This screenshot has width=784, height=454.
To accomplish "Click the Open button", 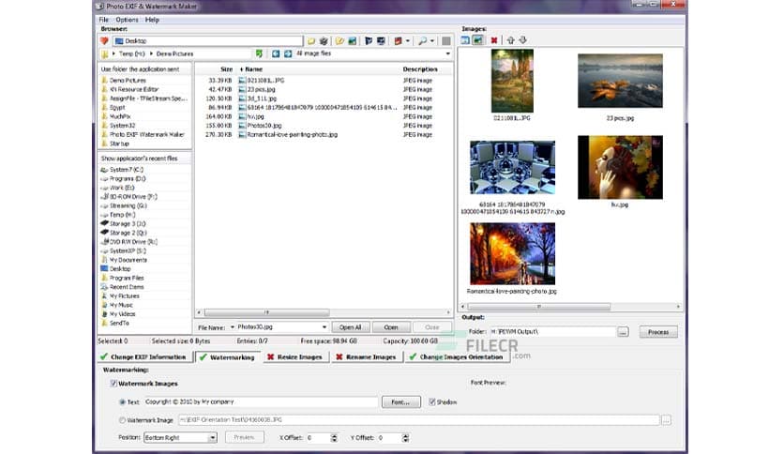I will pyautogui.click(x=391, y=327).
